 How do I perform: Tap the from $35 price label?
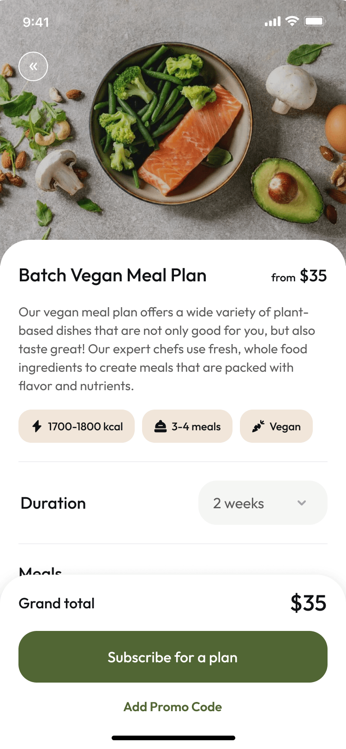[299, 276]
